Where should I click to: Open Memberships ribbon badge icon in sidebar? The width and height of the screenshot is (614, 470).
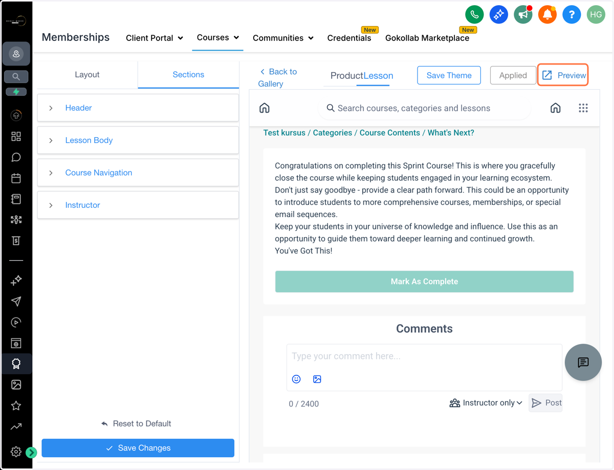point(16,364)
